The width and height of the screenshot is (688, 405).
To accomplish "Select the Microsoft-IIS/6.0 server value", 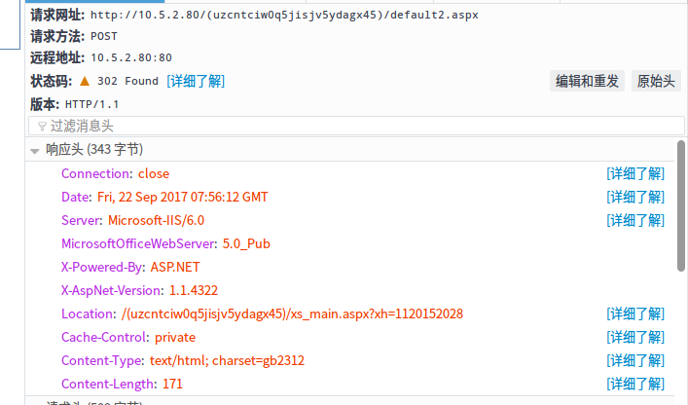I will pos(157,220).
